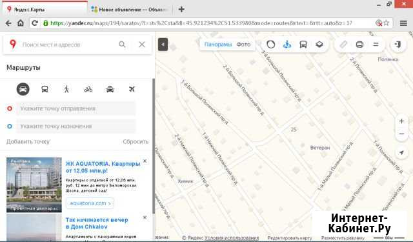Screen dimensions: 413x242
Task: Click the Добавить точку link
Action: (x=28, y=142)
